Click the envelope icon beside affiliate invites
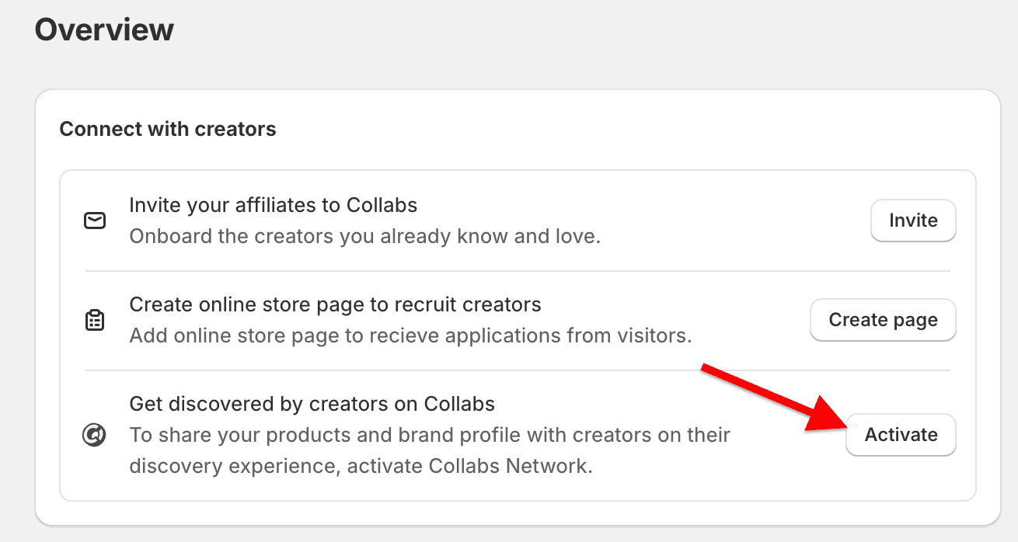1018x542 pixels. (x=94, y=221)
